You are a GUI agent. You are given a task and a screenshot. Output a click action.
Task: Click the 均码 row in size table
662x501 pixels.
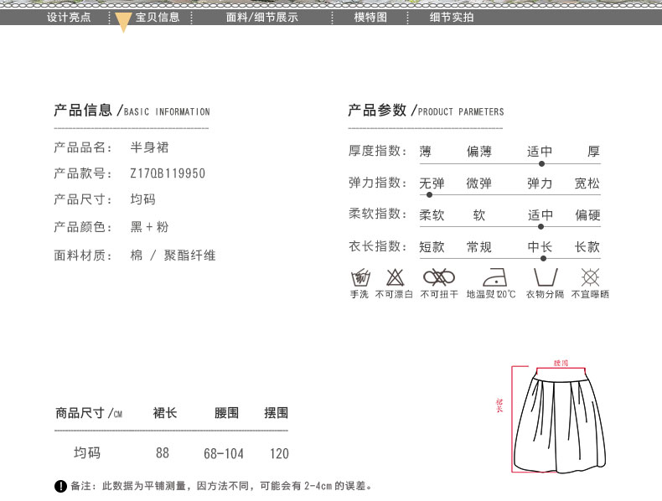pyautogui.click(x=87, y=453)
